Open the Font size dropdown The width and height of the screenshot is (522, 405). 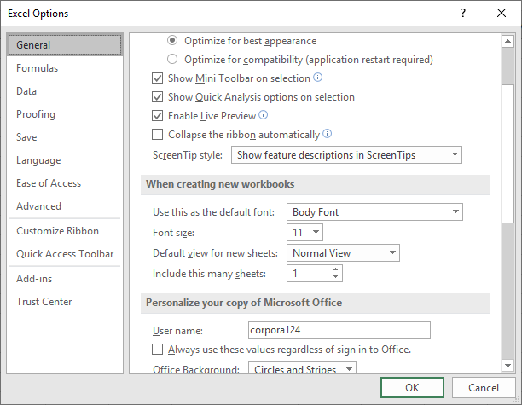[304, 232]
